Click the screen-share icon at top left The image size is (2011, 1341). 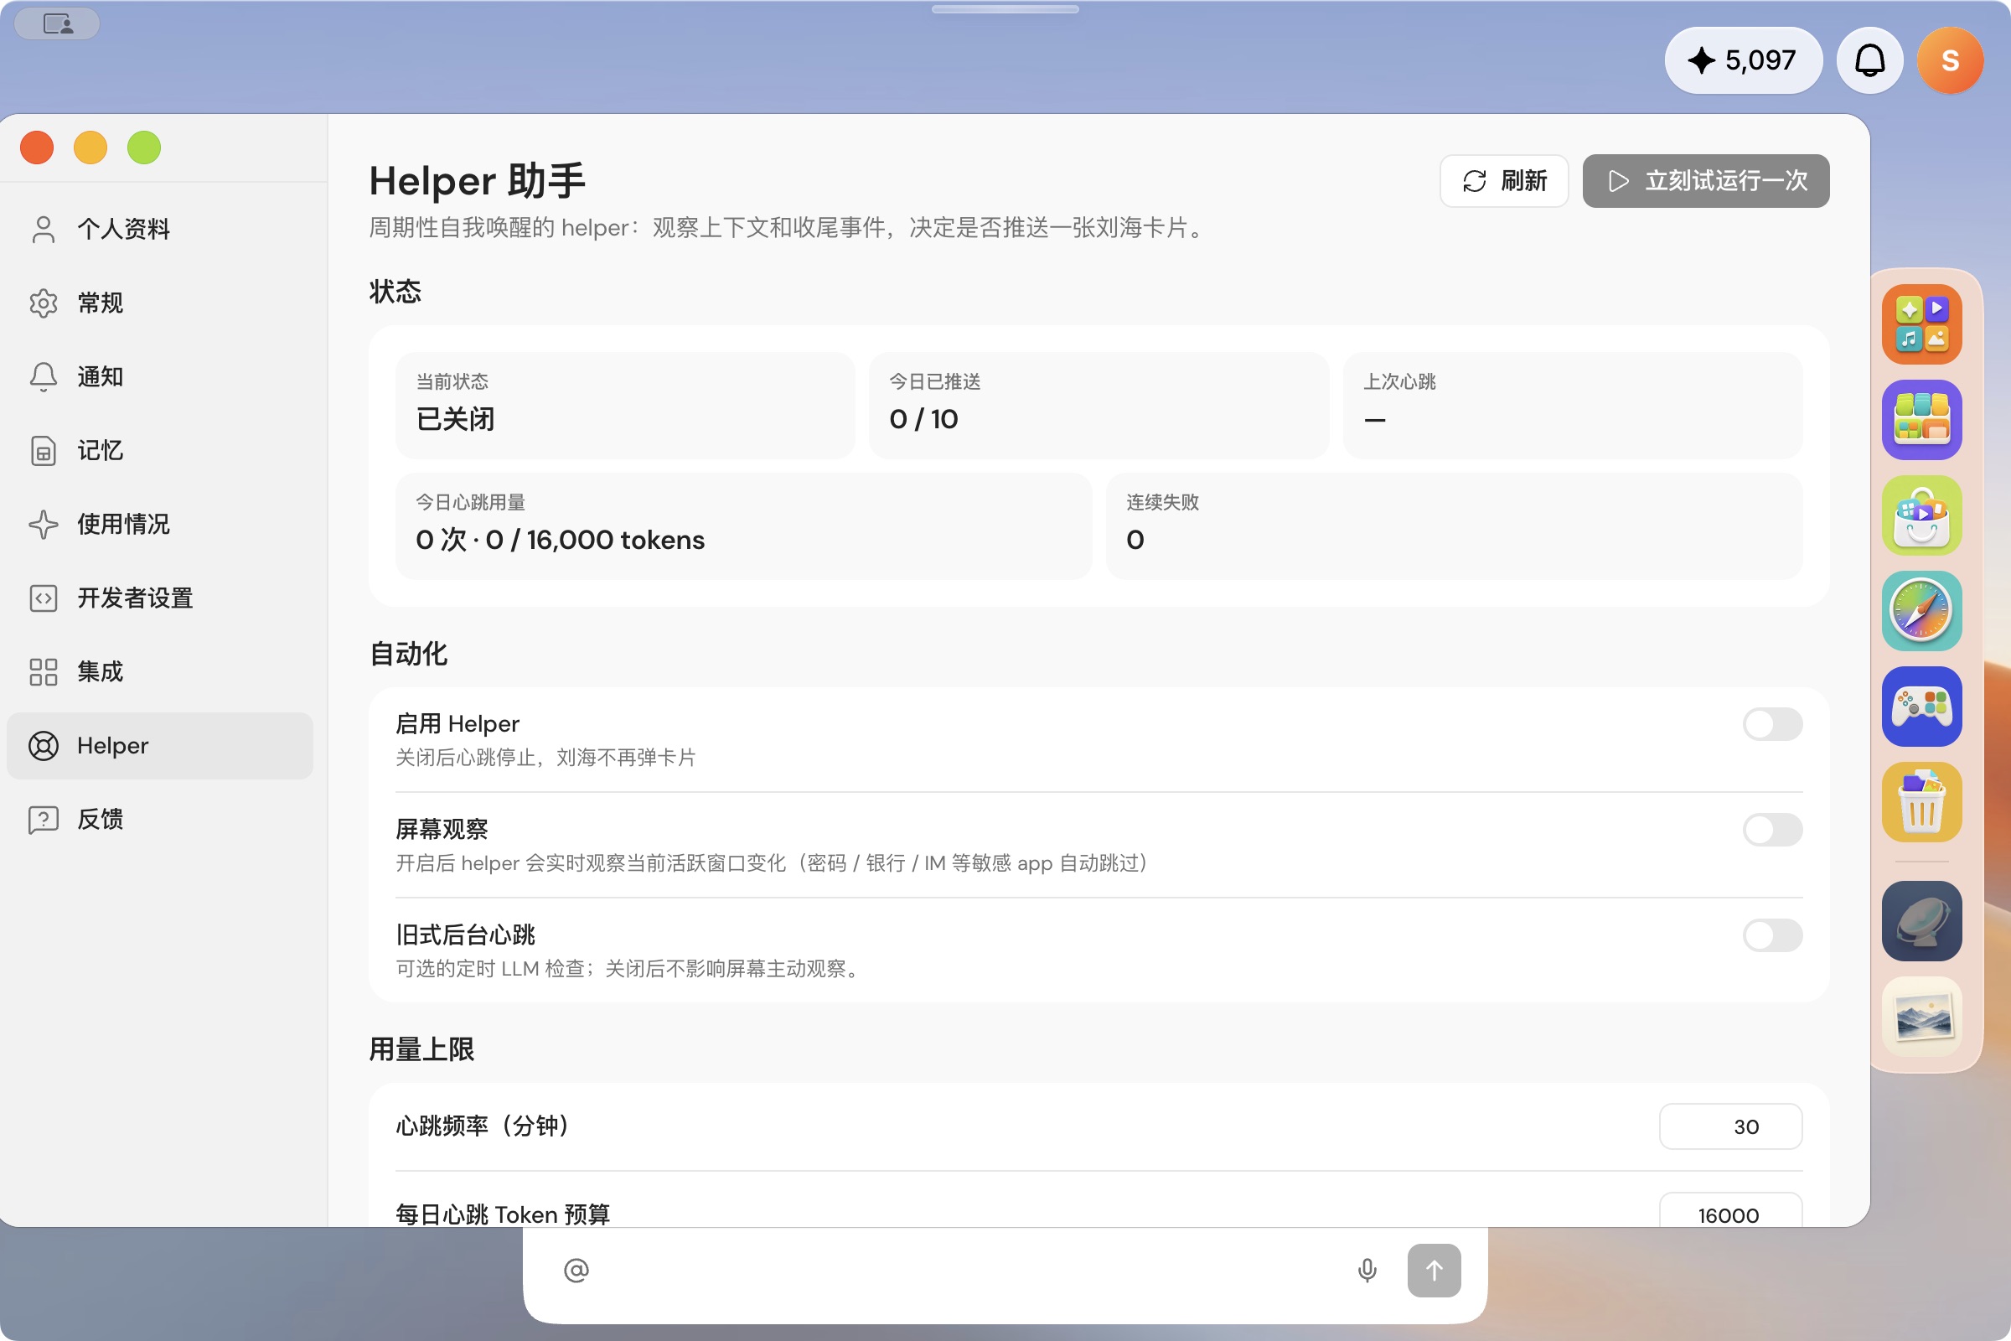[57, 24]
